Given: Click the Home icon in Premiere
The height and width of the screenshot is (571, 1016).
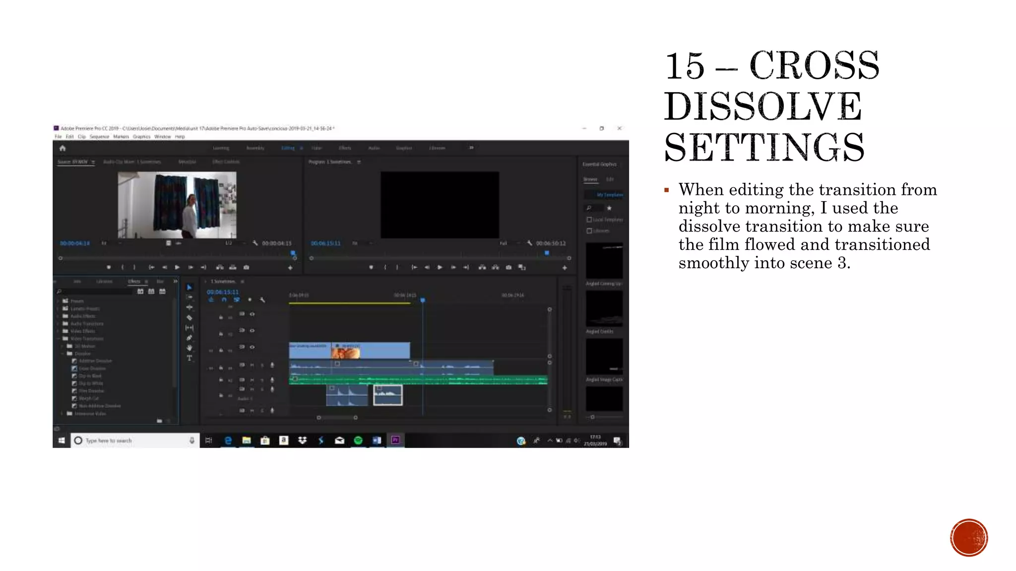Looking at the screenshot, I should click(63, 148).
